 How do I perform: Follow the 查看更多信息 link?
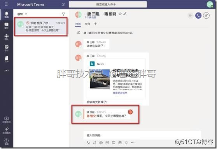coord(120,93)
